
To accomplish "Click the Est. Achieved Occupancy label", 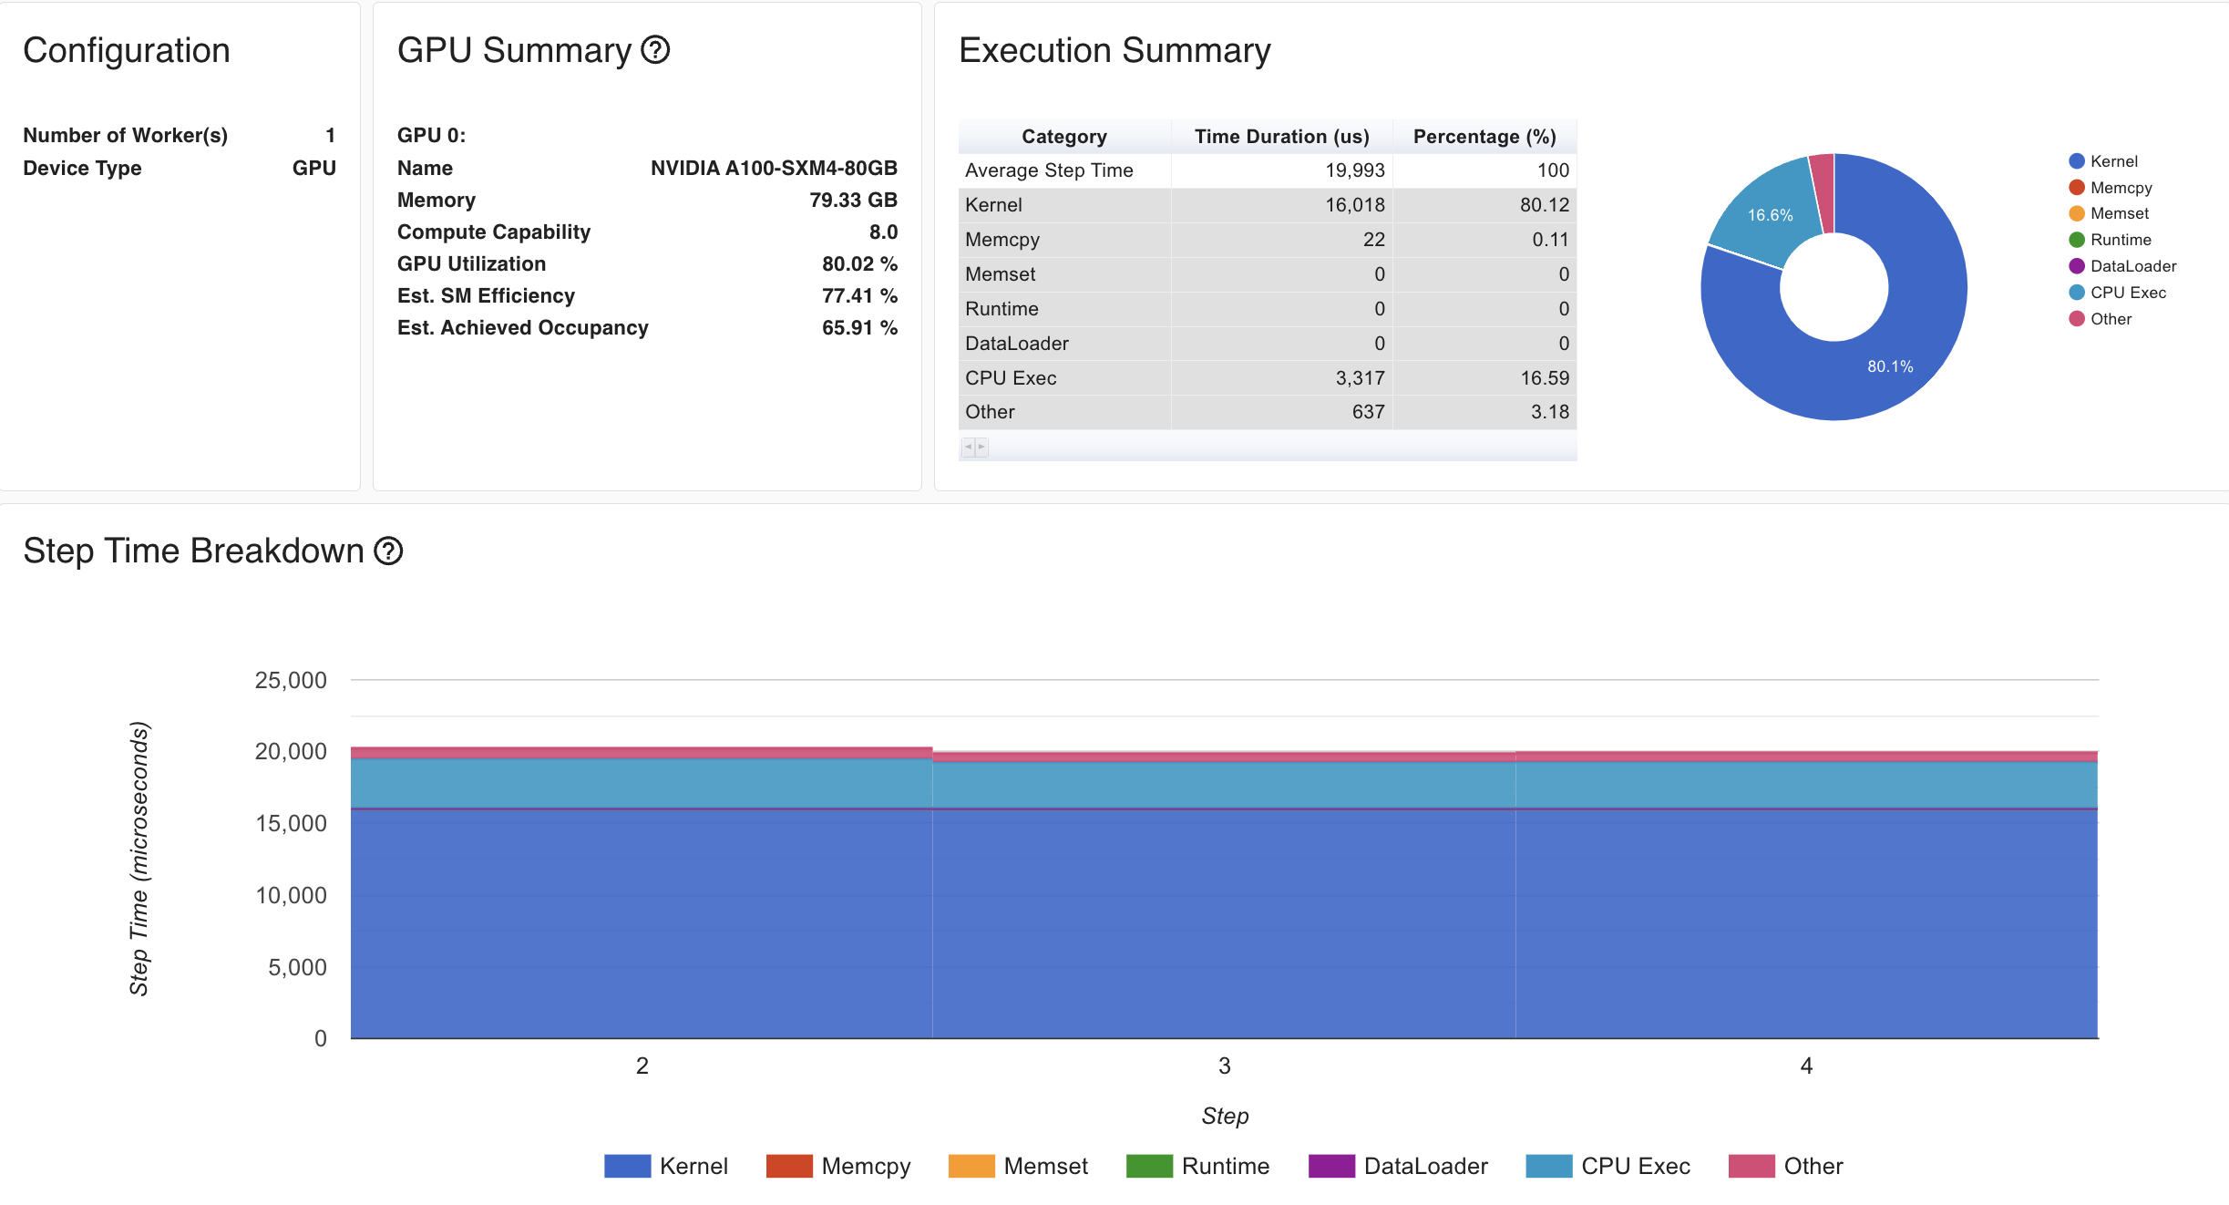I will click(523, 327).
